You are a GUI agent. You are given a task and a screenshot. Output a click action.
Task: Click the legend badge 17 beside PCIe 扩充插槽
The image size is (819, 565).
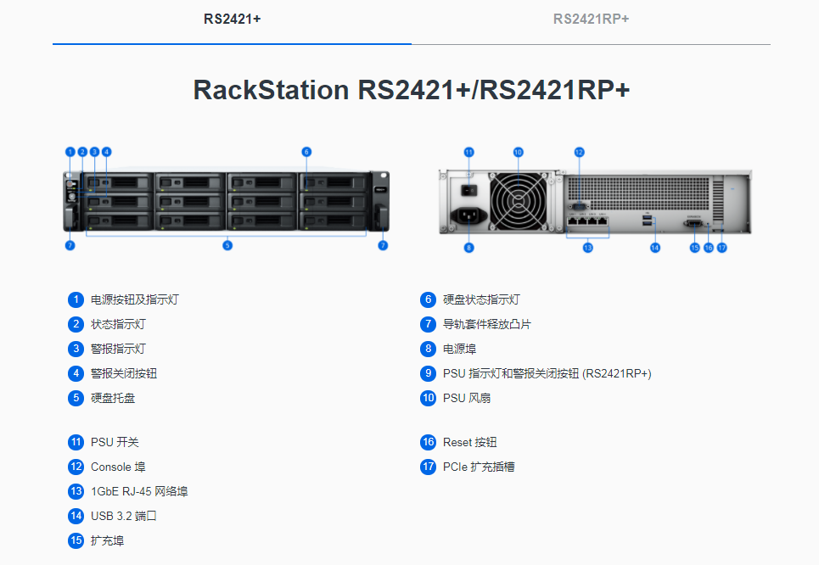coord(429,467)
